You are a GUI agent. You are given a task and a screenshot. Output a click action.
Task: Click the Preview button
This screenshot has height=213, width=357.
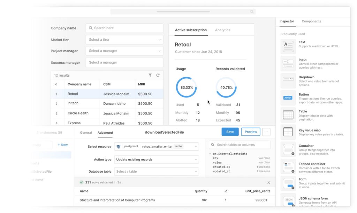(x=250, y=132)
